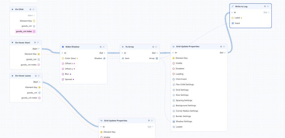Click the pencil icon in Write to Log header

point(233,6)
